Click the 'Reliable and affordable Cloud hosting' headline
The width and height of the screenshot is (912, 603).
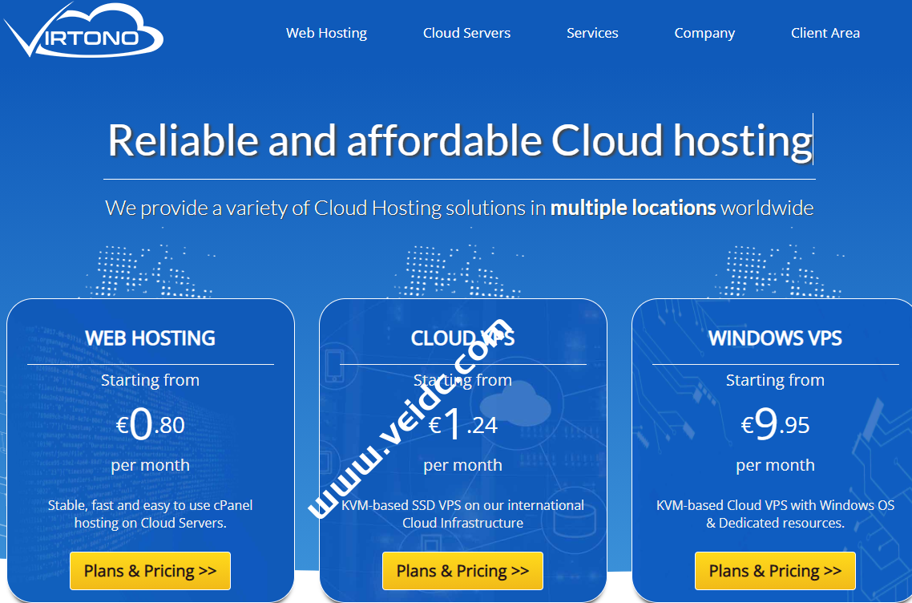(459, 140)
